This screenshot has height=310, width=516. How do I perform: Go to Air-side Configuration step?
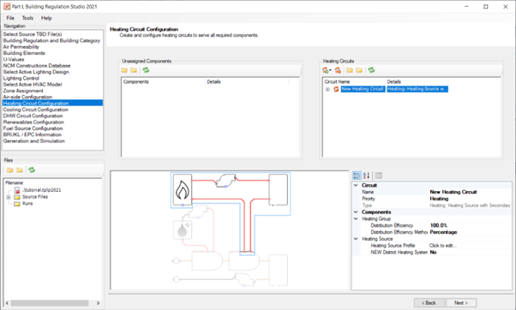coord(27,97)
